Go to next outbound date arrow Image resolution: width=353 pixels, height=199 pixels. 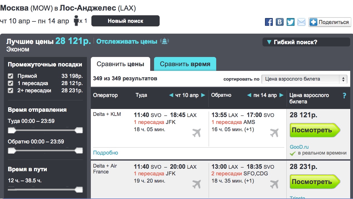(203, 95)
